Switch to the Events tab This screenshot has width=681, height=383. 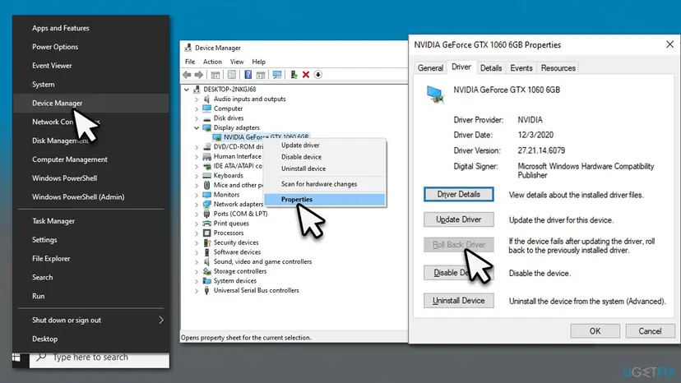[521, 68]
